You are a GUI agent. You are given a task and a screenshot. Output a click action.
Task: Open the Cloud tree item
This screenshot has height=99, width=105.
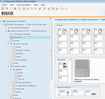coord(18,92)
